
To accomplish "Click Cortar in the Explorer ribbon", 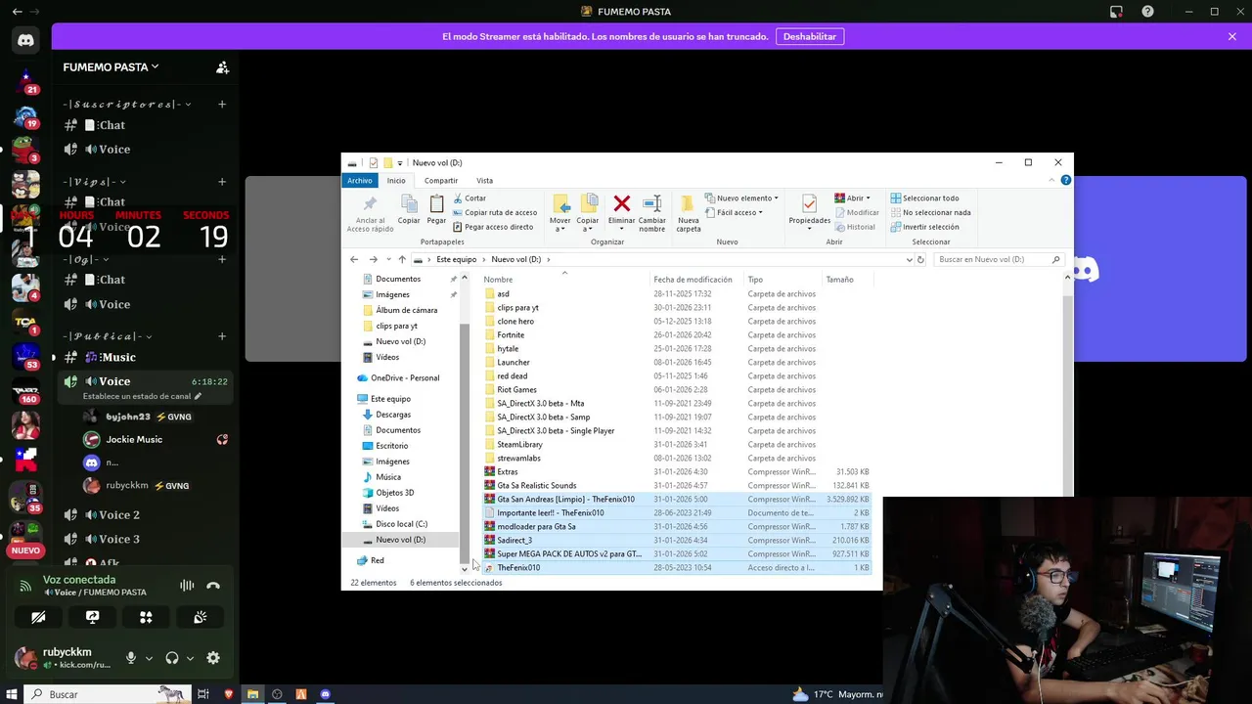I will point(469,198).
